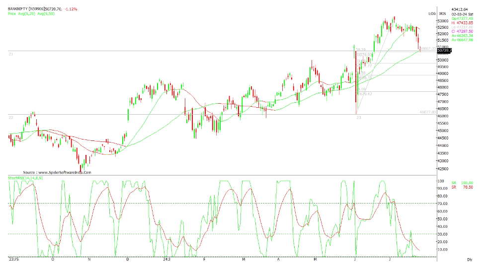Click the 23:/S start marker on time axis

[x=14, y=259]
